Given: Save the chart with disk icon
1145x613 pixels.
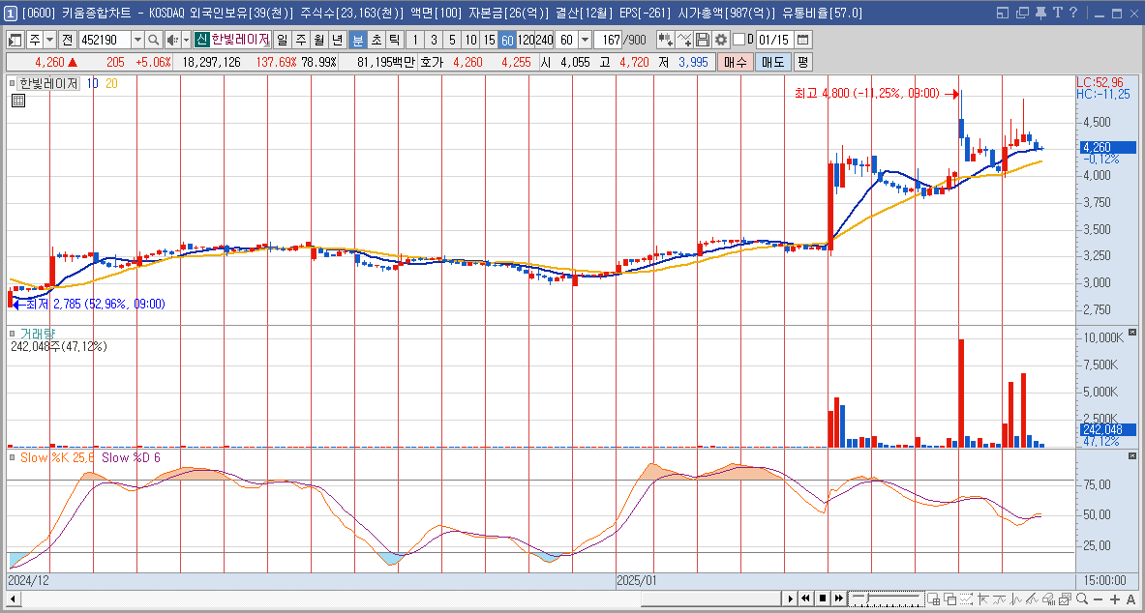Looking at the screenshot, I should (703, 40).
